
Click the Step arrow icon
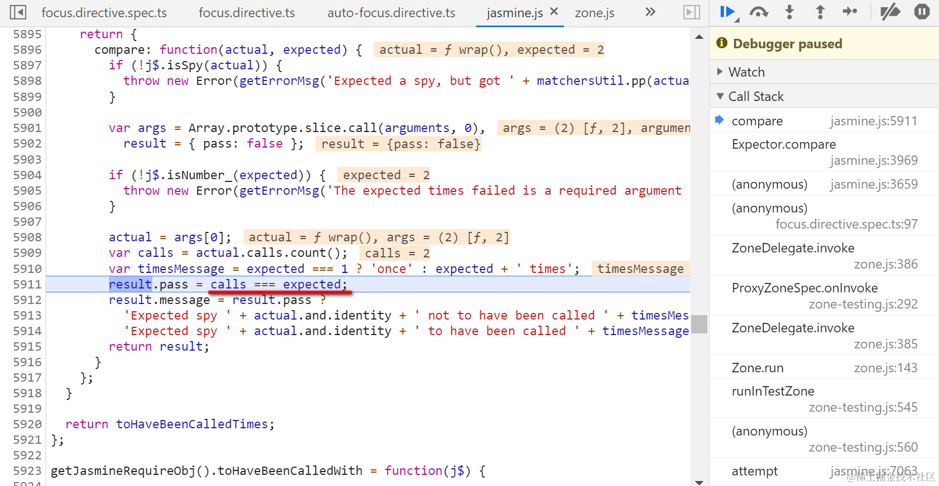click(850, 11)
